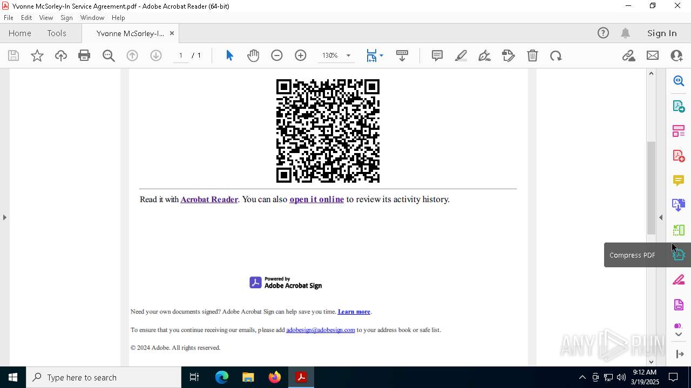The image size is (691, 388).
Task: Star this file as a favorite
Action: 37,56
